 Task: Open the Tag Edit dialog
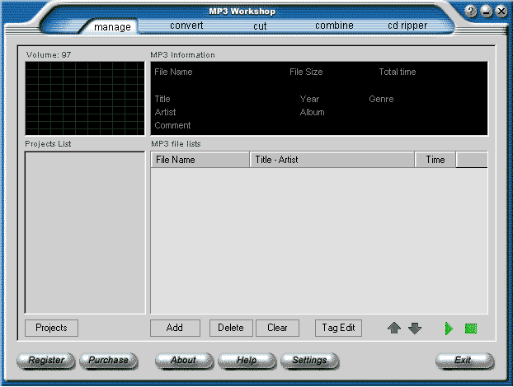[x=339, y=328]
